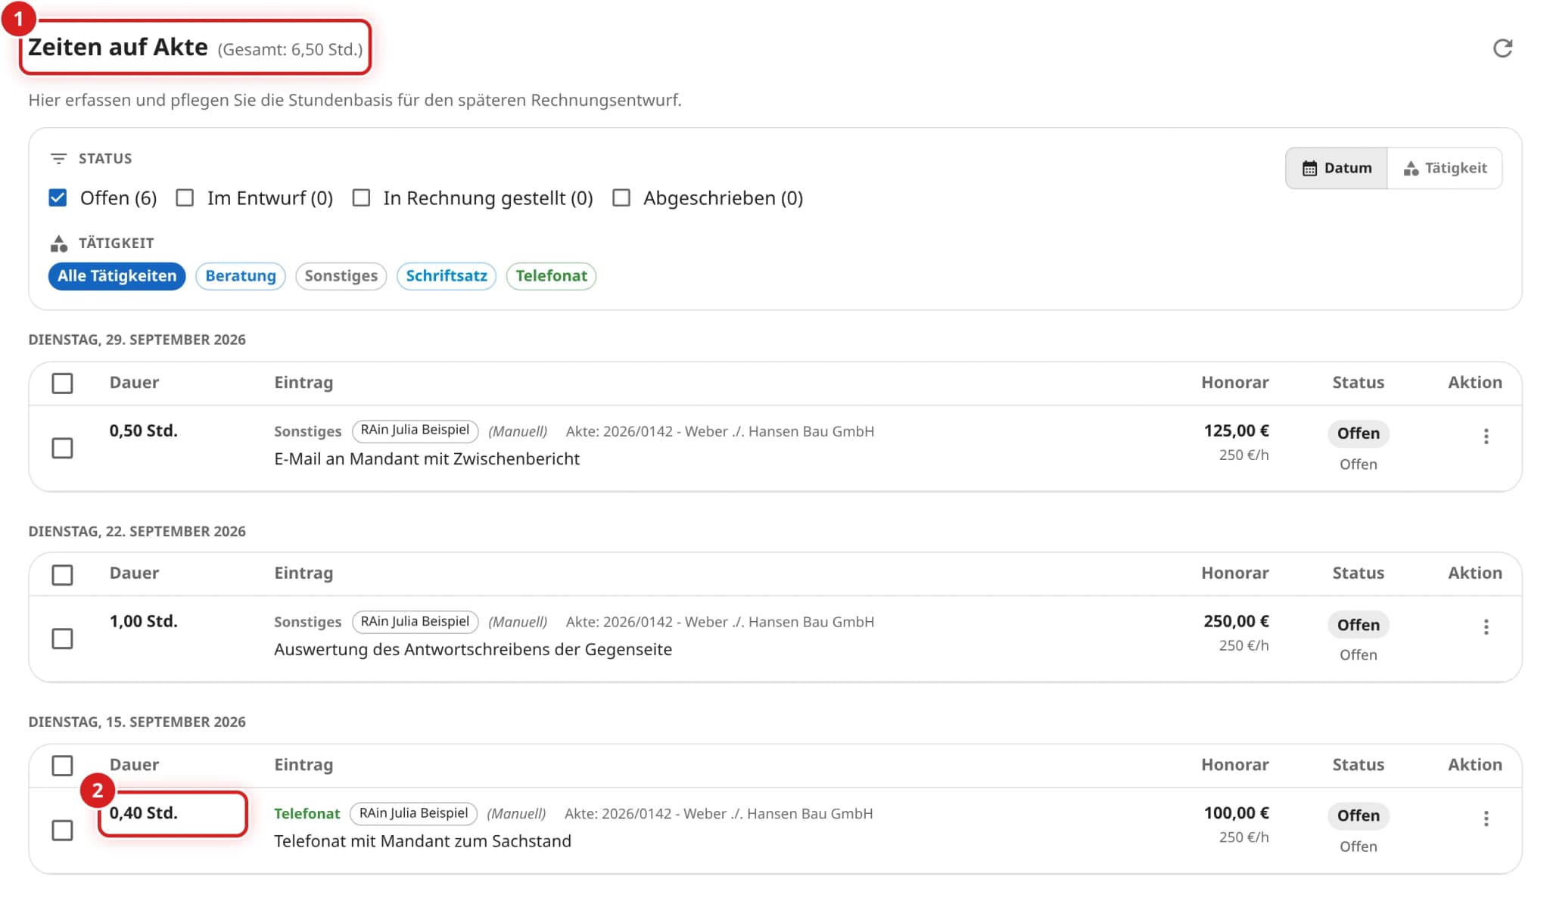Viewport: 1550px width, 901px height.
Task: Select all entries for 22. September header checkbox
Action: pyautogui.click(x=62, y=575)
